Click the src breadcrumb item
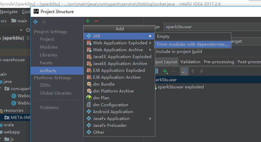261x142 pixels. pos(4,21)
